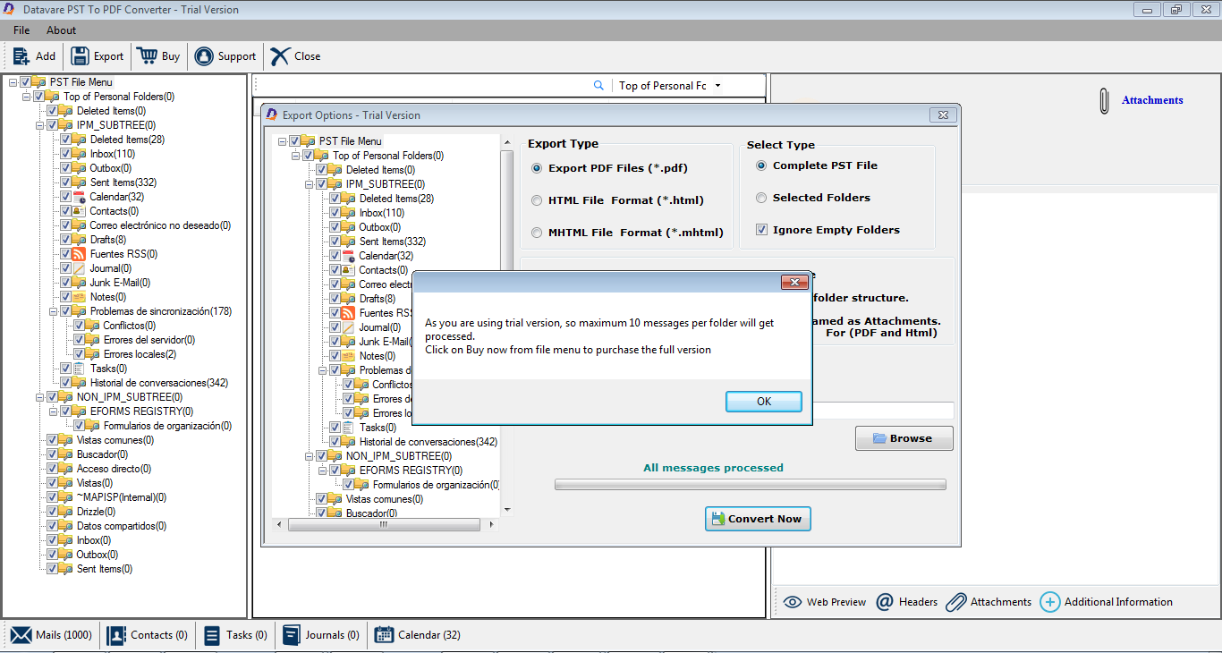Toggle Ignore Empty Folders checkbox
The height and width of the screenshot is (653, 1222).
pos(762,230)
